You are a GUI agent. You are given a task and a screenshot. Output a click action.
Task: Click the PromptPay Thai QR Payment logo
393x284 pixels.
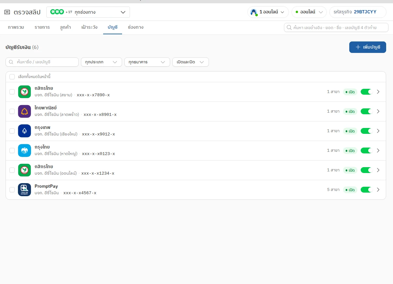tap(24, 190)
